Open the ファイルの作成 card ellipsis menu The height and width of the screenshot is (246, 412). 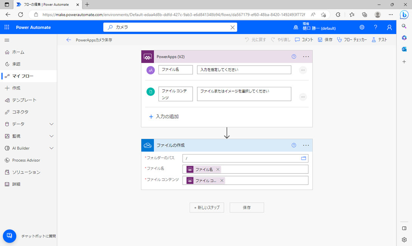pos(306,145)
